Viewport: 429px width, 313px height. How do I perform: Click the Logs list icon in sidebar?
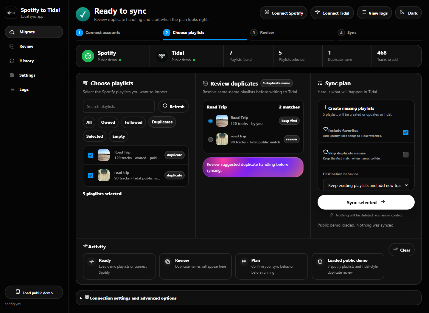pos(12,89)
